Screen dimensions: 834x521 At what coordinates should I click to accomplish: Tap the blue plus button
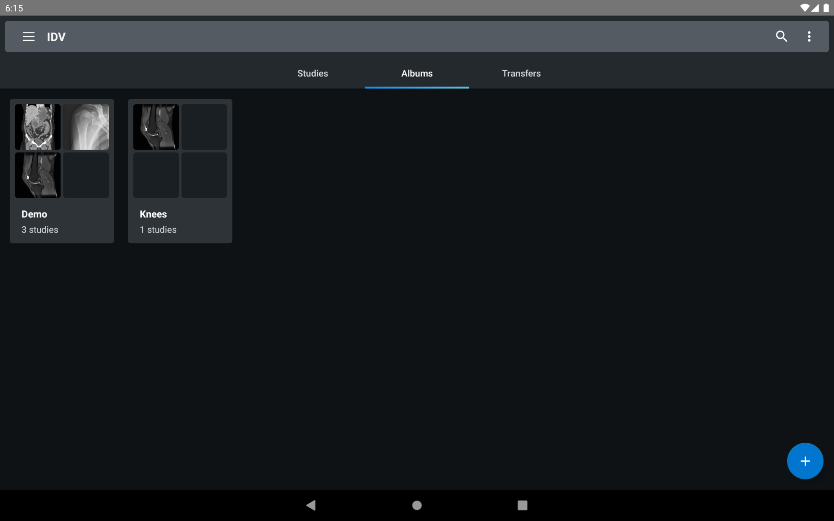[x=805, y=461]
